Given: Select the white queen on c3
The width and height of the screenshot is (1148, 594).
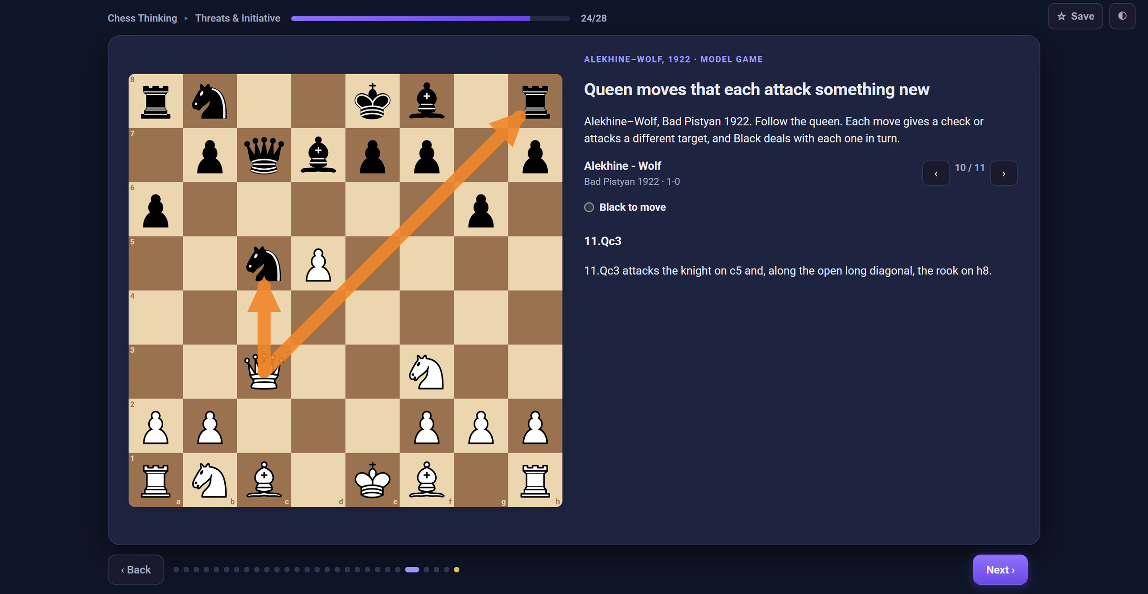Looking at the screenshot, I should 264,372.
